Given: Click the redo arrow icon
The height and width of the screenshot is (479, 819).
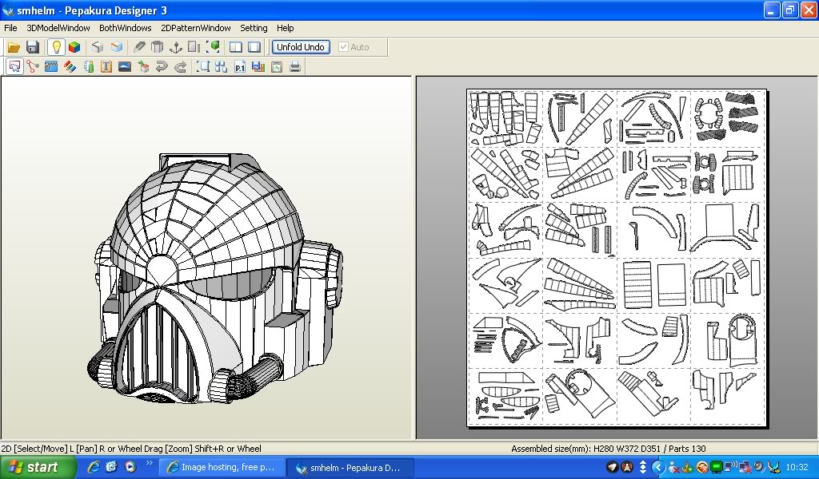Looking at the screenshot, I should tap(180, 67).
